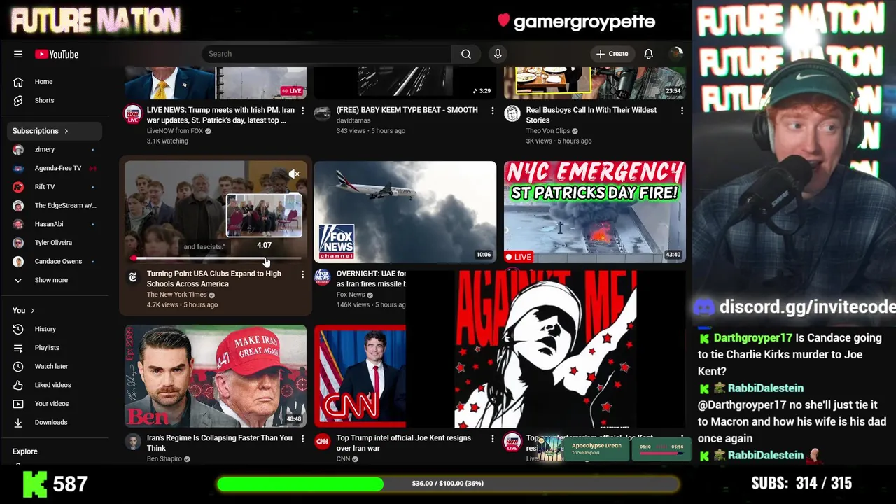Open the hamburger guide menu
The width and height of the screenshot is (896, 504).
click(x=18, y=54)
